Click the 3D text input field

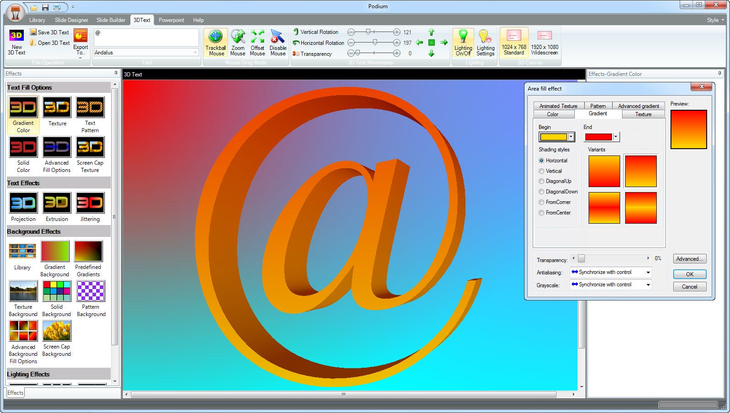(x=146, y=37)
